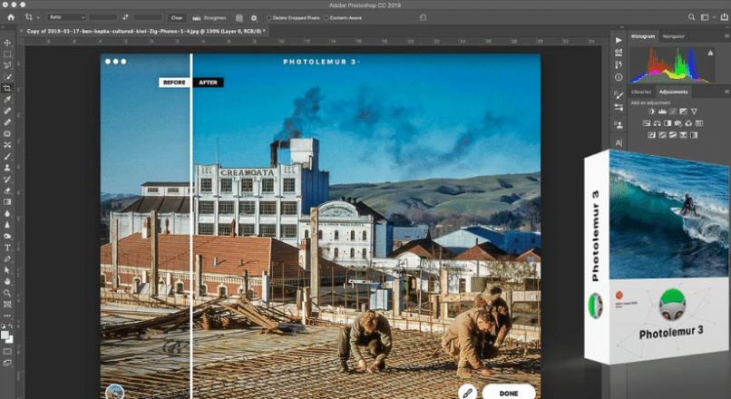This screenshot has height=399, width=731.
Task: Open crop settings gear menu
Action: [254, 18]
